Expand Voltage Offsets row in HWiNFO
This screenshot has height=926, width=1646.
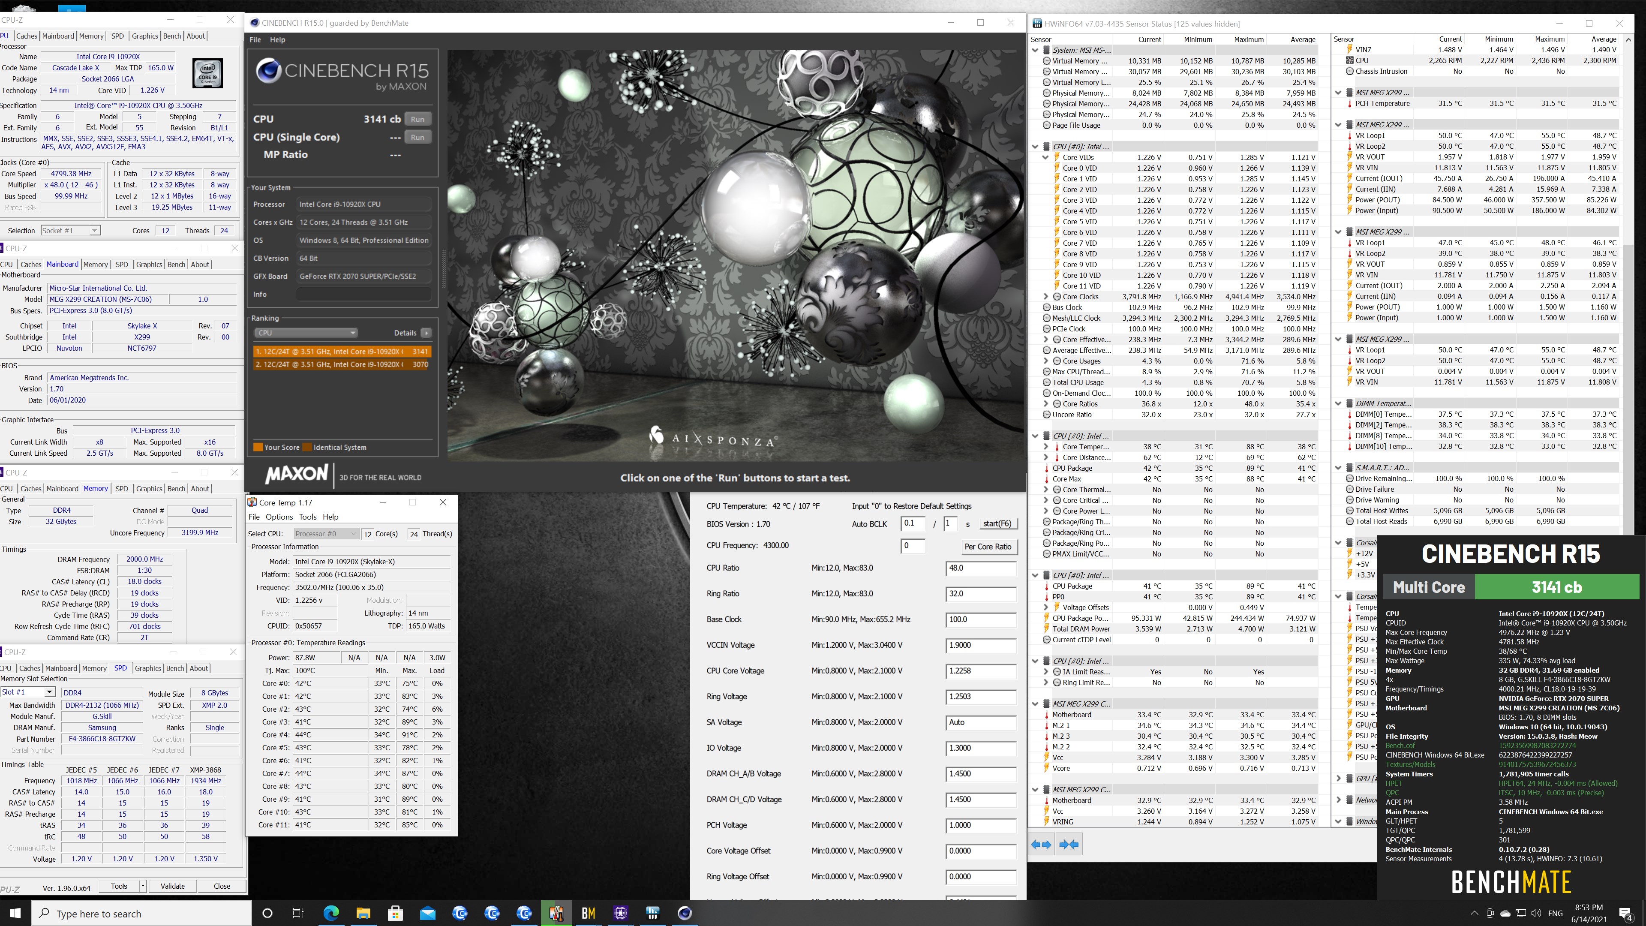1045,607
